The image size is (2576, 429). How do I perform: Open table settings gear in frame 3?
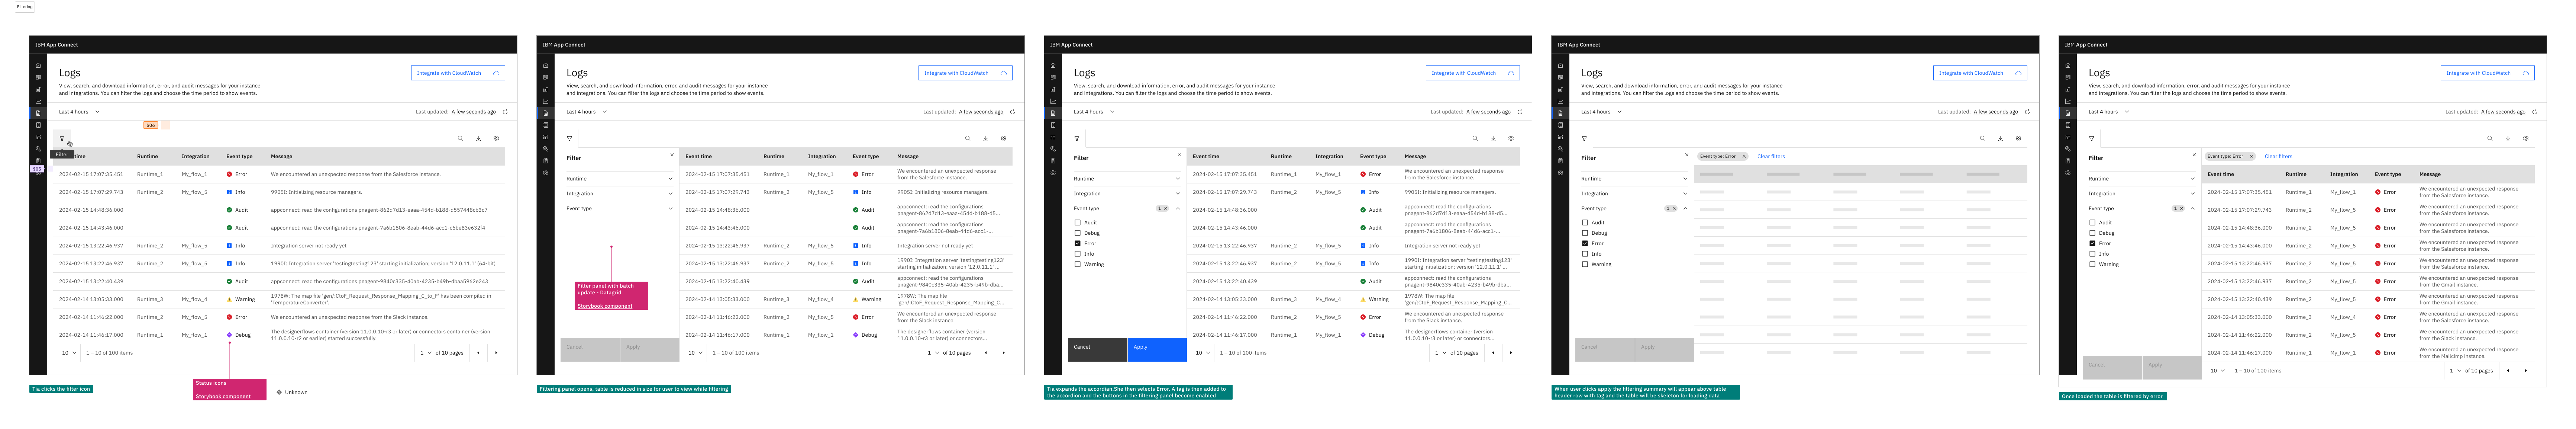click(1511, 139)
